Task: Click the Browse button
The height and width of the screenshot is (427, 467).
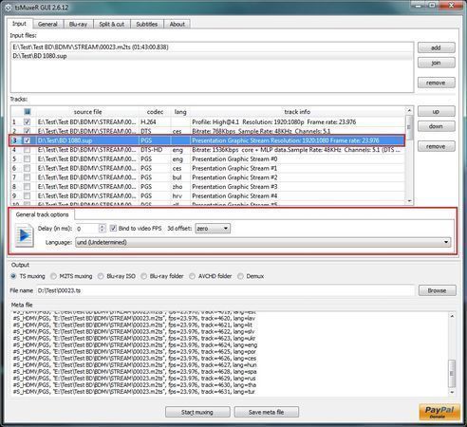Action: [x=438, y=290]
